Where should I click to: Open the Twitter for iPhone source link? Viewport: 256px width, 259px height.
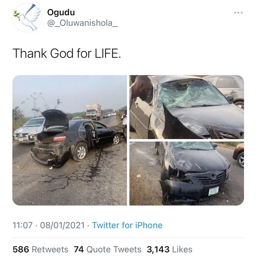tap(127, 225)
